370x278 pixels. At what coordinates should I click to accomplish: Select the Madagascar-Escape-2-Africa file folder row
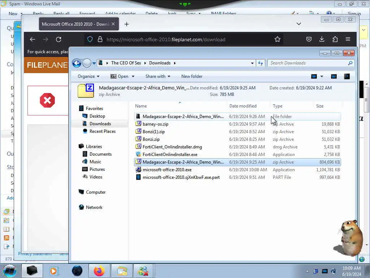click(x=237, y=117)
